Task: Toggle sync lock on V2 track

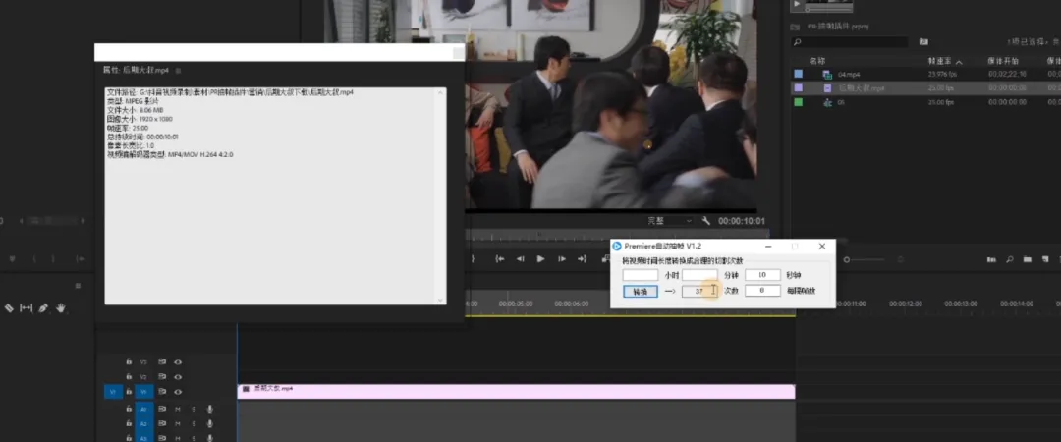Action: click(x=162, y=377)
